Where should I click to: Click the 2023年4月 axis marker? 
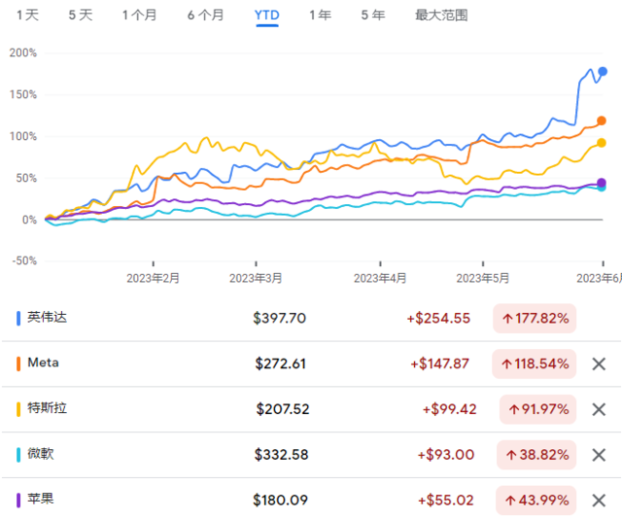tap(380, 278)
